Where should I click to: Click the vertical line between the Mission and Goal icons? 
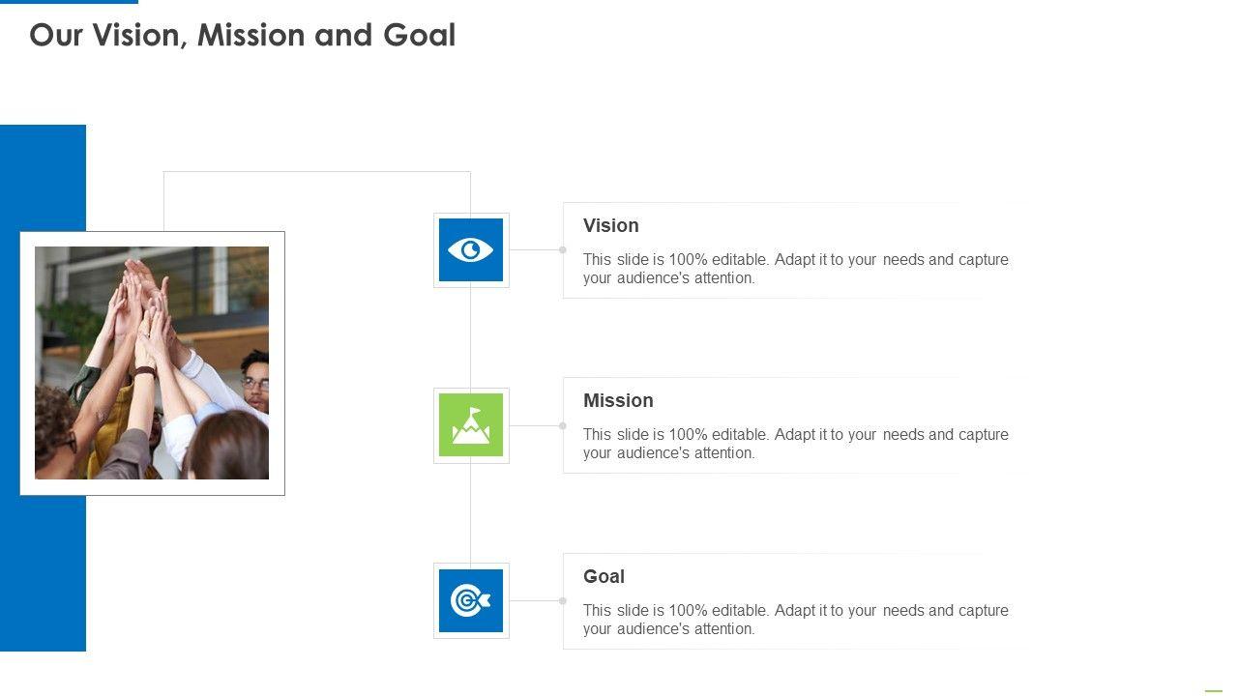tap(471, 513)
